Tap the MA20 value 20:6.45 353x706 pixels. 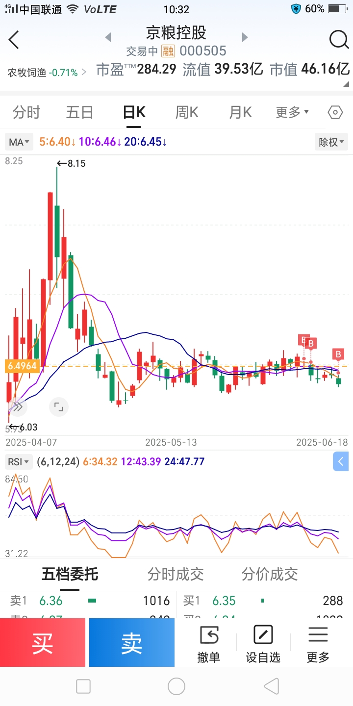coord(146,142)
